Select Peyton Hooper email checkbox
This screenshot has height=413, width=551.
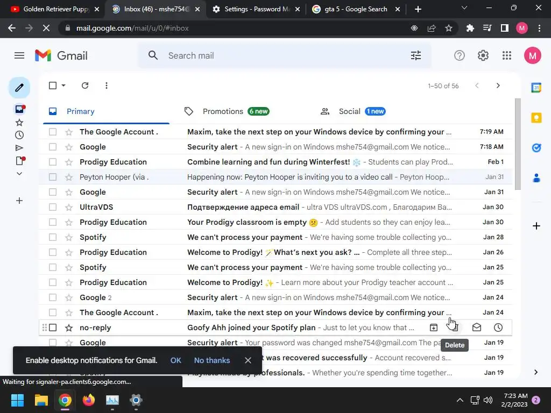point(53,177)
